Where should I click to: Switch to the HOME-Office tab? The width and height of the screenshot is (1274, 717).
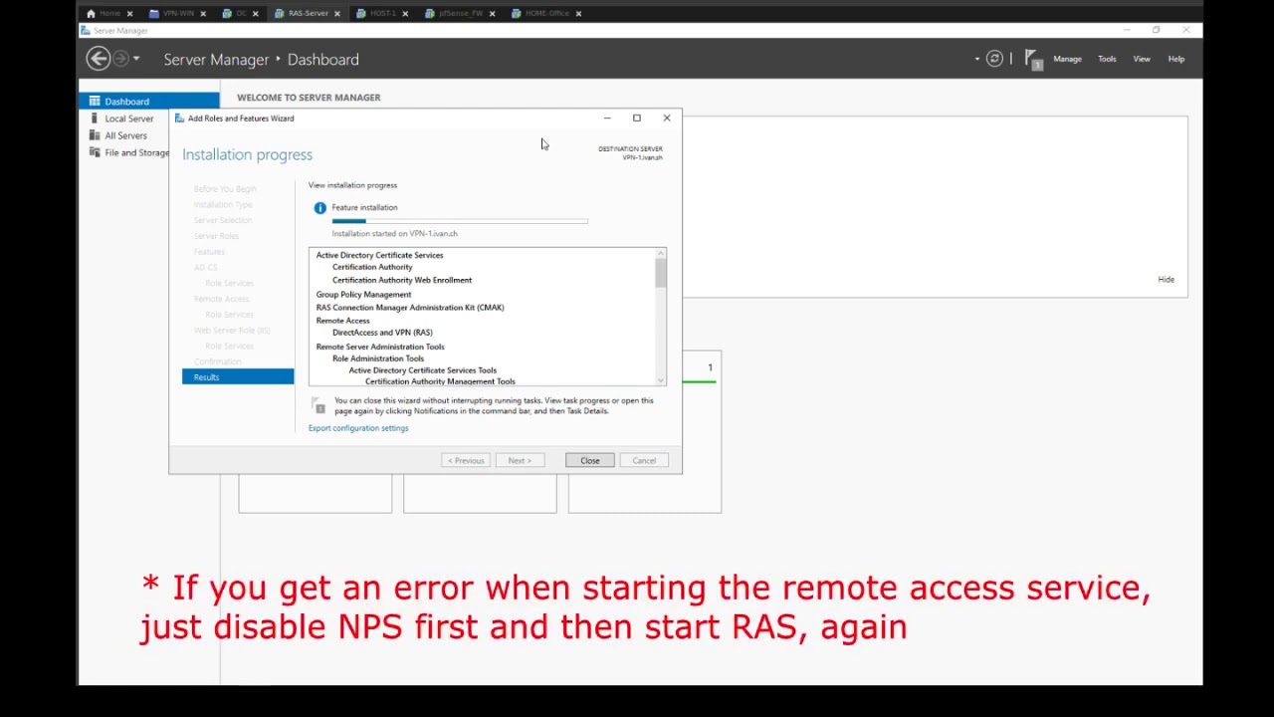pyautogui.click(x=546, y=13)
